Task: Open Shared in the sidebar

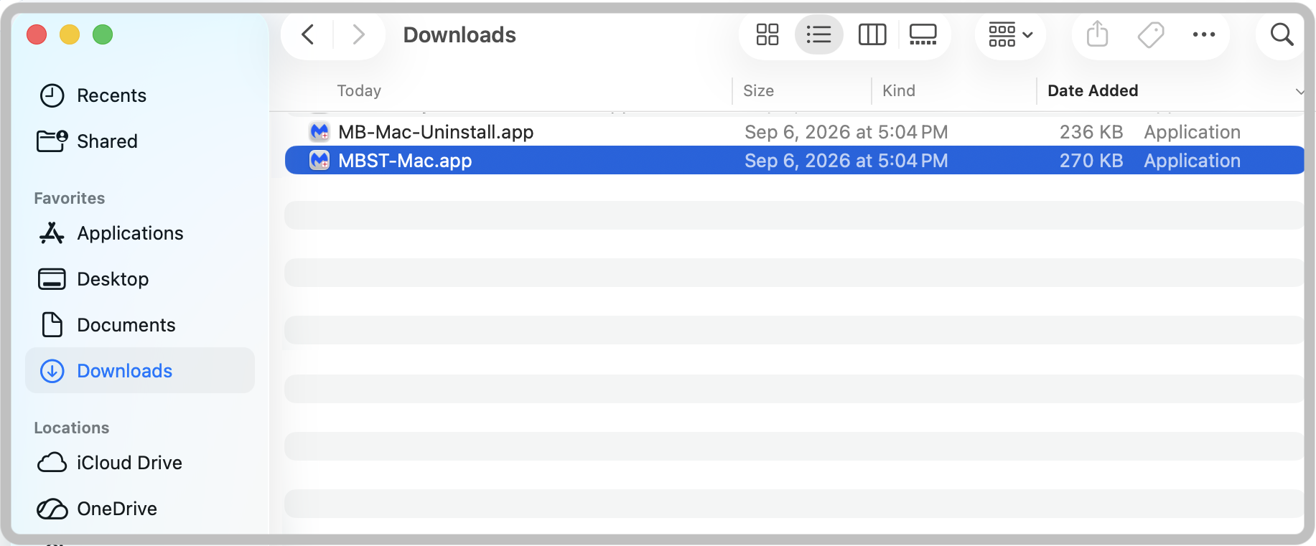Action: point(140,141)
